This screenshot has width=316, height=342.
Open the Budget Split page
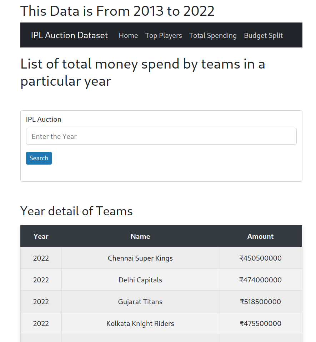click(263, 36)
